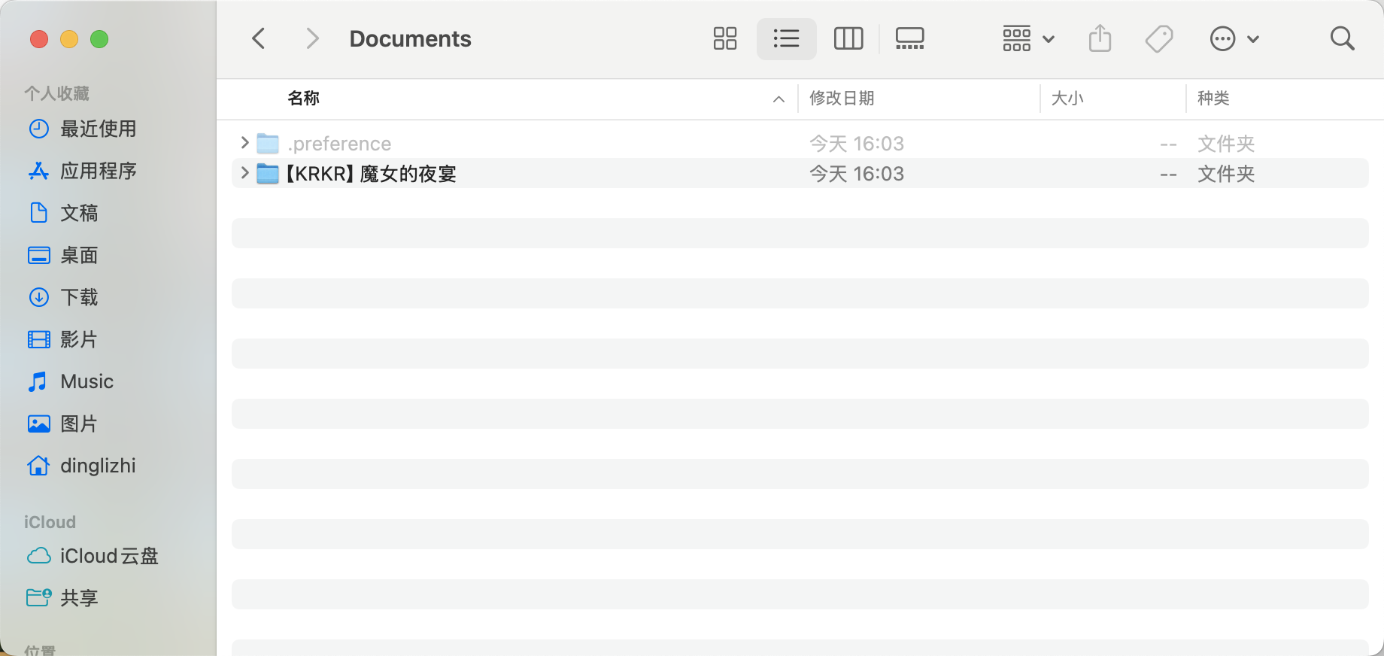Open the search magnifier

(1342, 38)
